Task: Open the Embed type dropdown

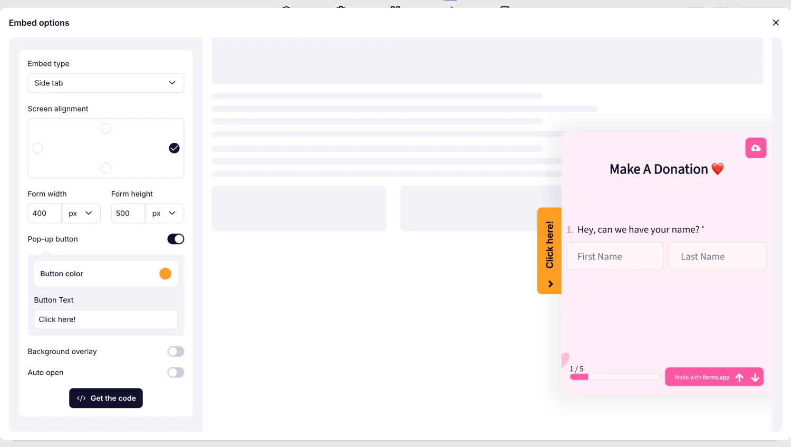Action: point(105,83)
